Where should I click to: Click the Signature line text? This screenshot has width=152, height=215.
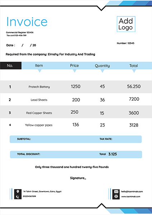[x=78, y=178]
